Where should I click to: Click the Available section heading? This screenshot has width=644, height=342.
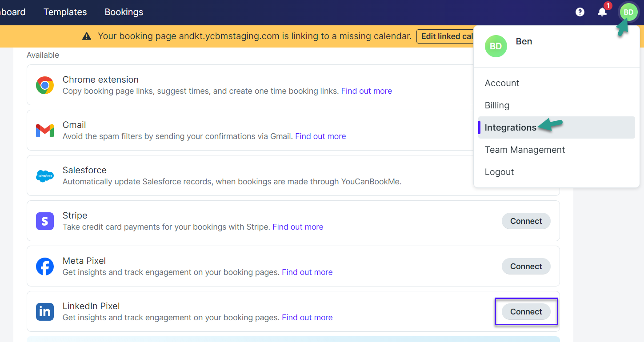pyautogui.click(x=43, y=55)
